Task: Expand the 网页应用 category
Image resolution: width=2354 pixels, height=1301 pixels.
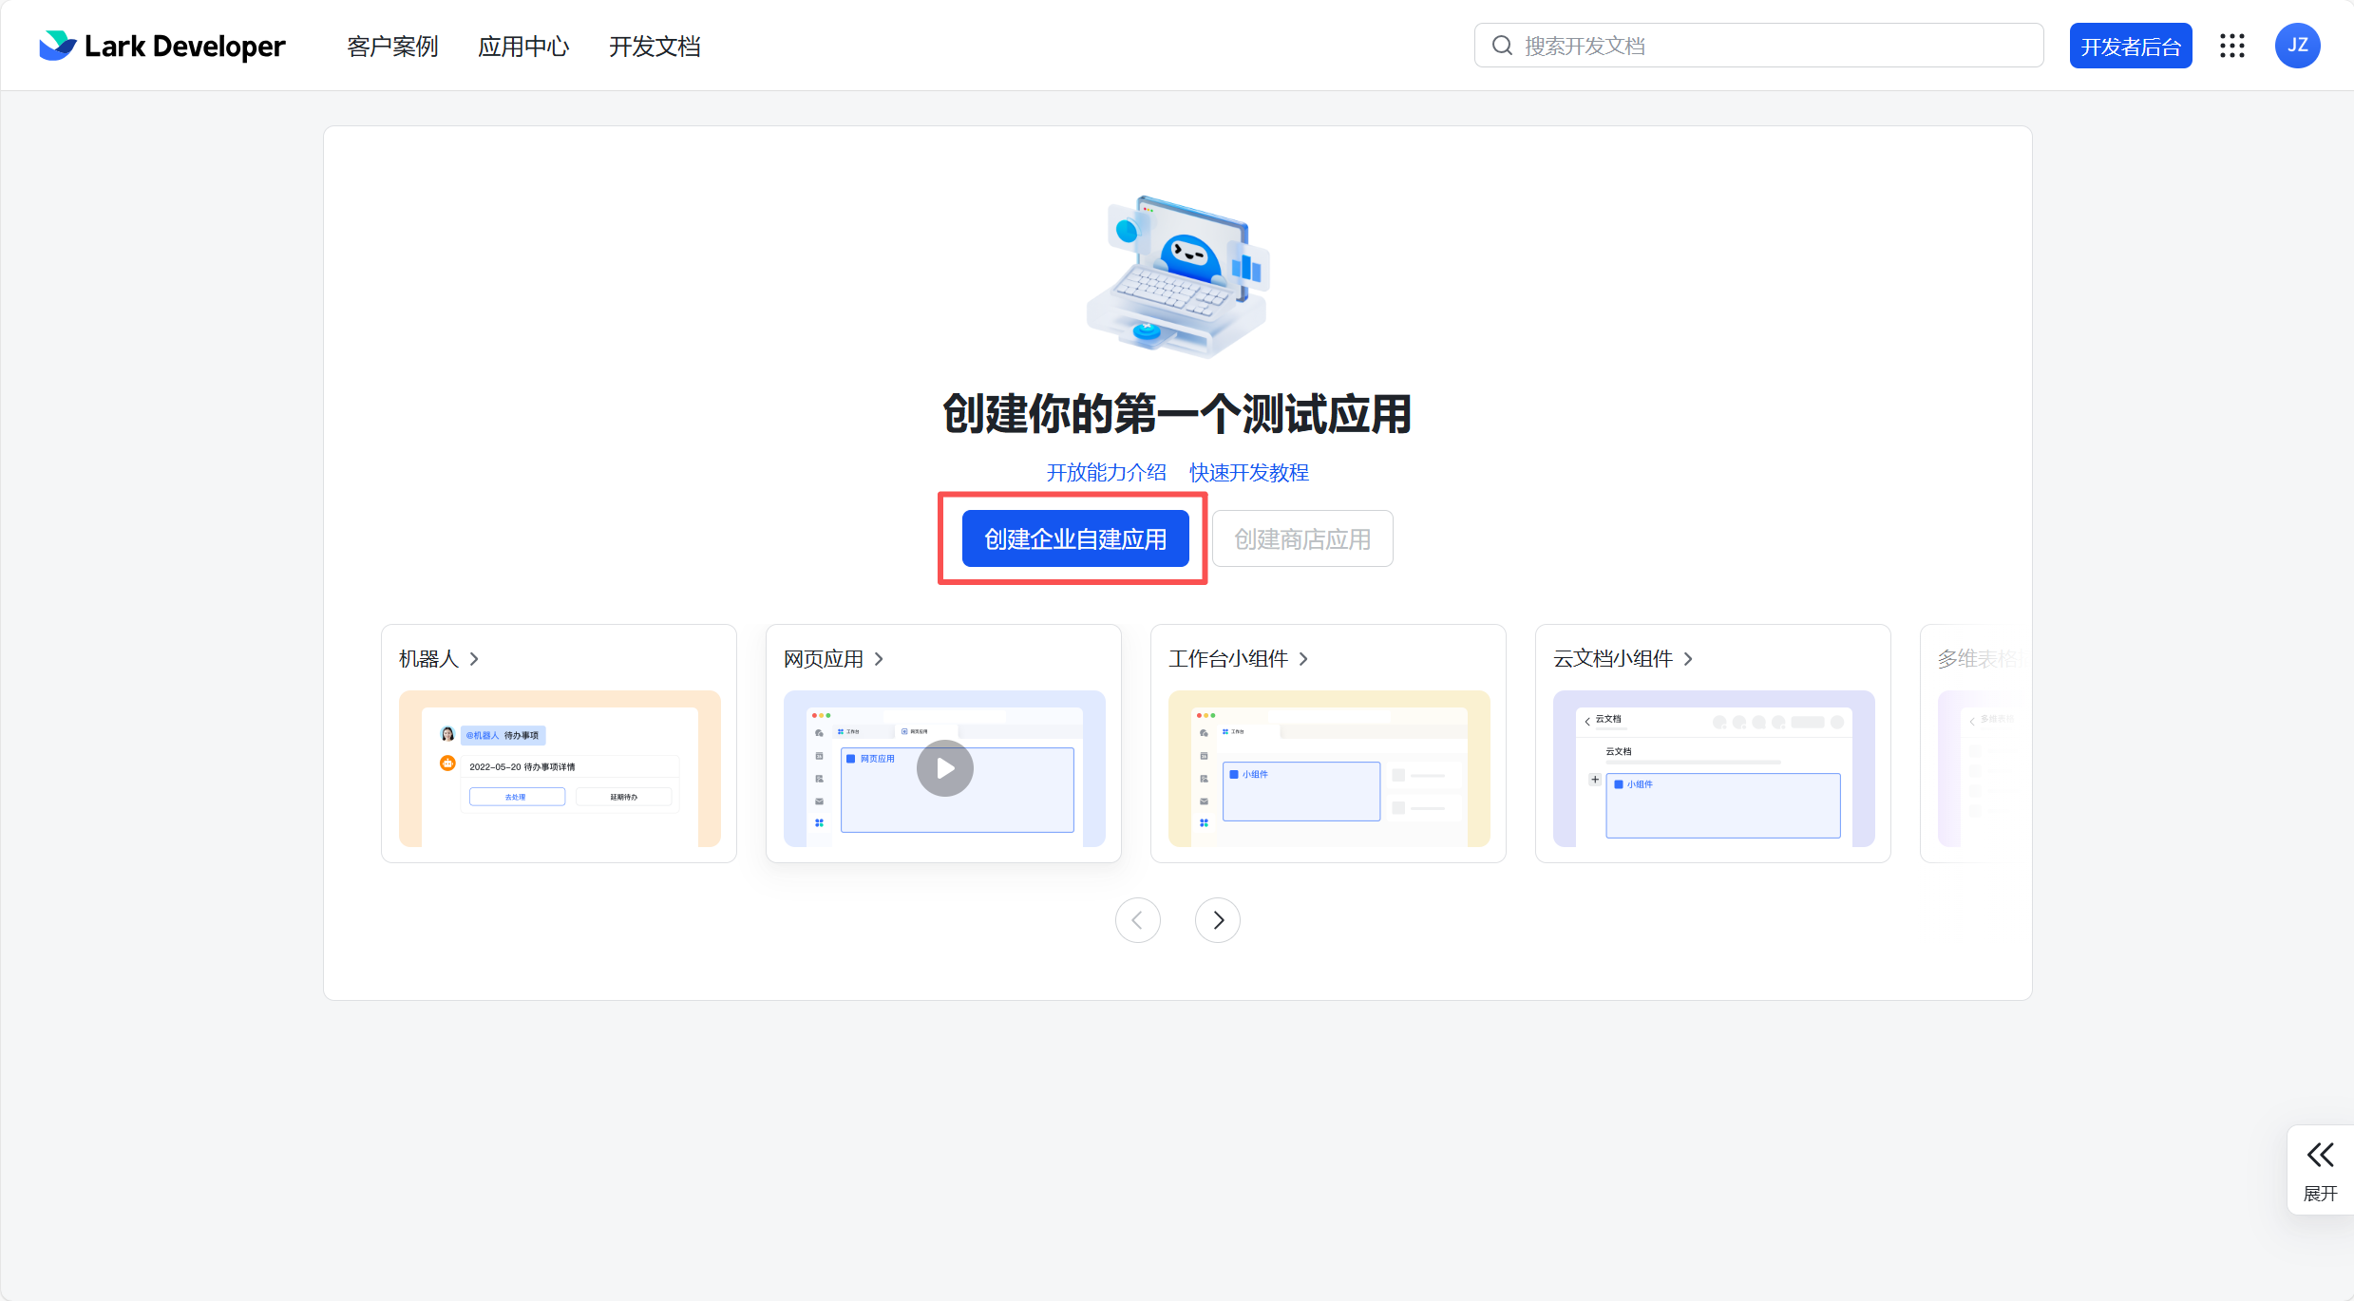Action: pyautogui.click(x=832, y=658)
